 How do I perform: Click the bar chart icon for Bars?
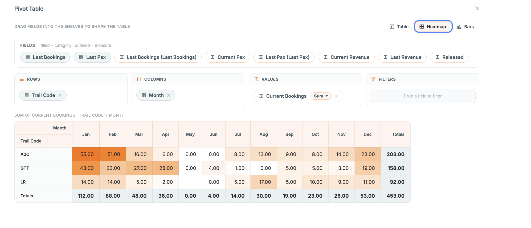(x=459, y=27)
